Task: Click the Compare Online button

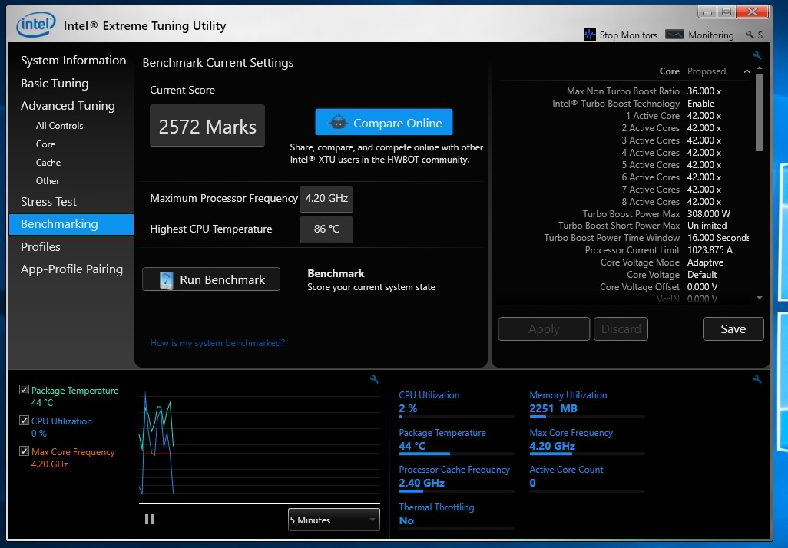Action: (384, 123)
